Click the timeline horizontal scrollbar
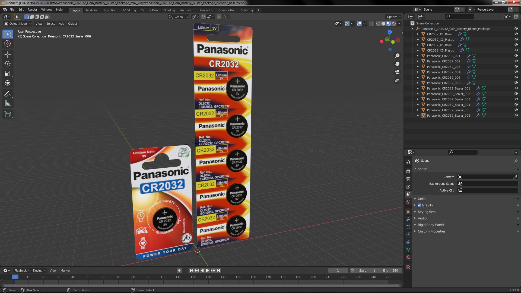 coord(202,285)
